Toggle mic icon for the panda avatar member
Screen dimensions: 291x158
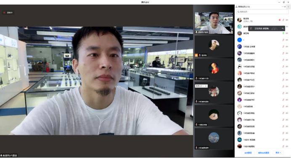(x=283, y=66)
